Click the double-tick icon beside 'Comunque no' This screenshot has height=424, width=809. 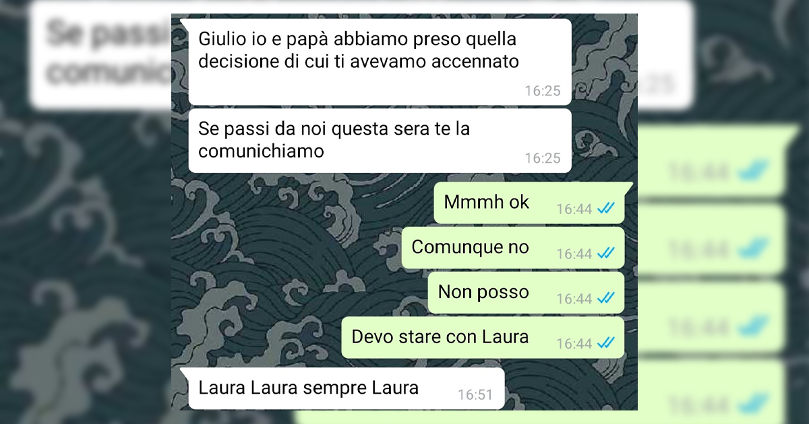click(x=605, y=253)
